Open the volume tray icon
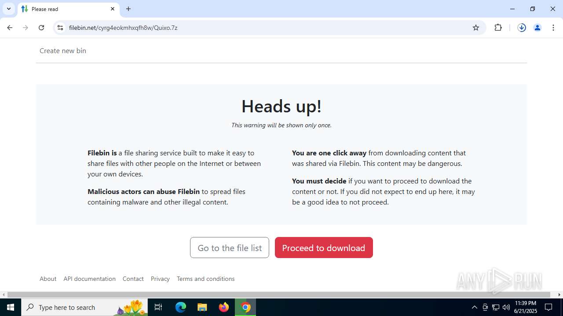The width and height of the screenshot is (563, 316). (x=506, y=307)
